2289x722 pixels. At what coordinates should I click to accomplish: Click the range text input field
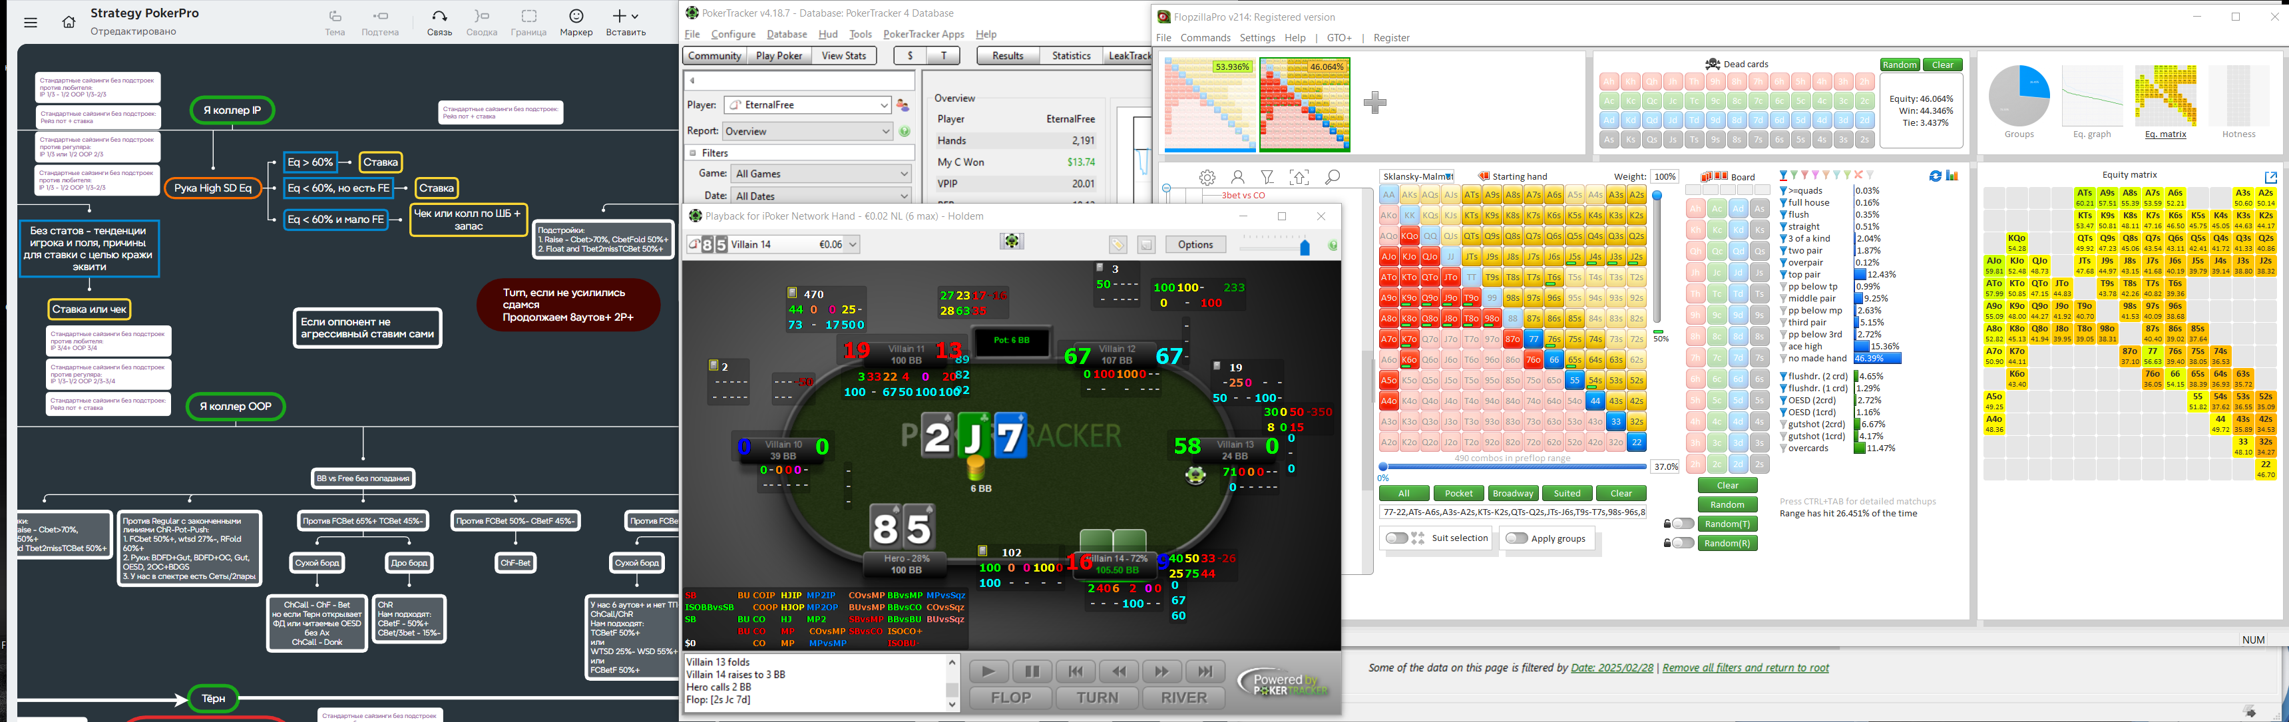tap(1512, 512)
